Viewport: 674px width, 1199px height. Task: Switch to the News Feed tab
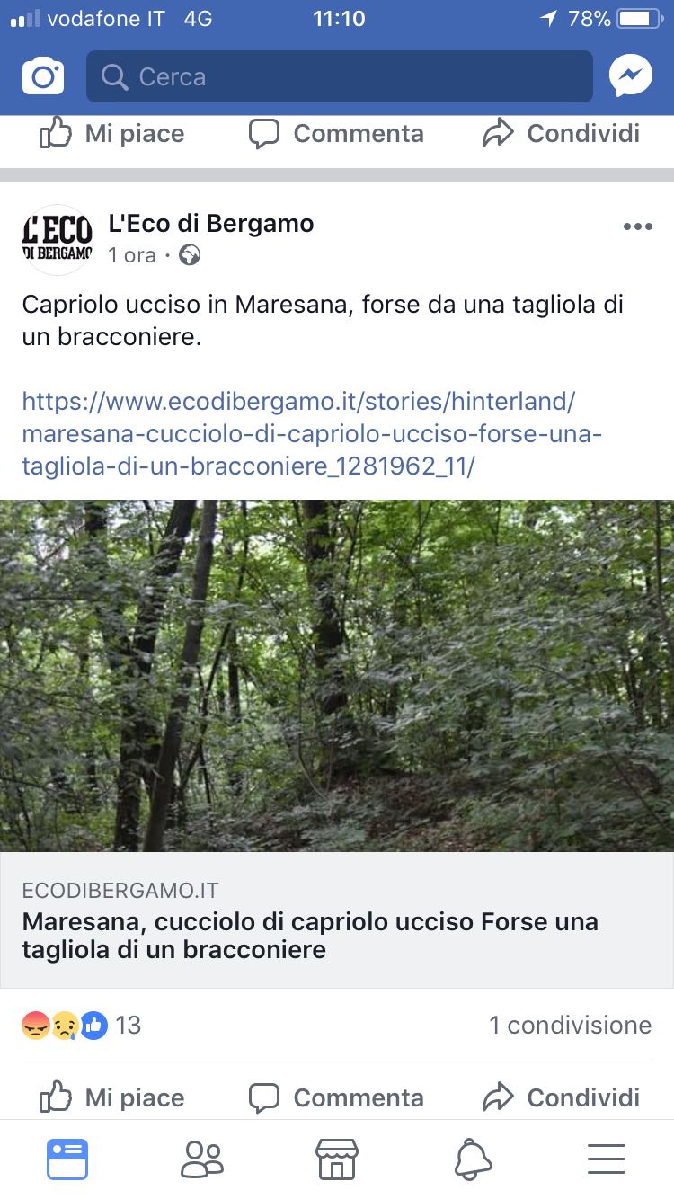[x=67, y=1159]
